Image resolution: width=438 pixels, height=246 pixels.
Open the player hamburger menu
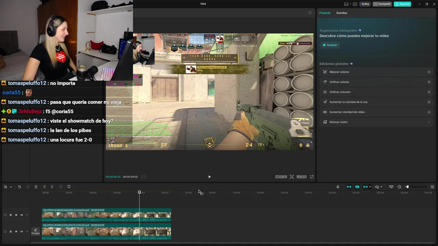310,13
